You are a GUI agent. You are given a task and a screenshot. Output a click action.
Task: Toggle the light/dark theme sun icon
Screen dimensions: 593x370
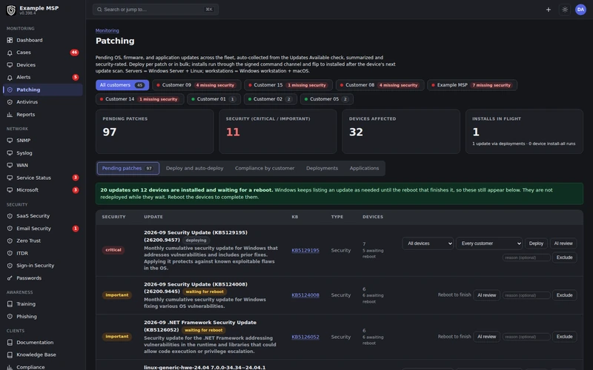pyautogui.click(x=565, y=10)
